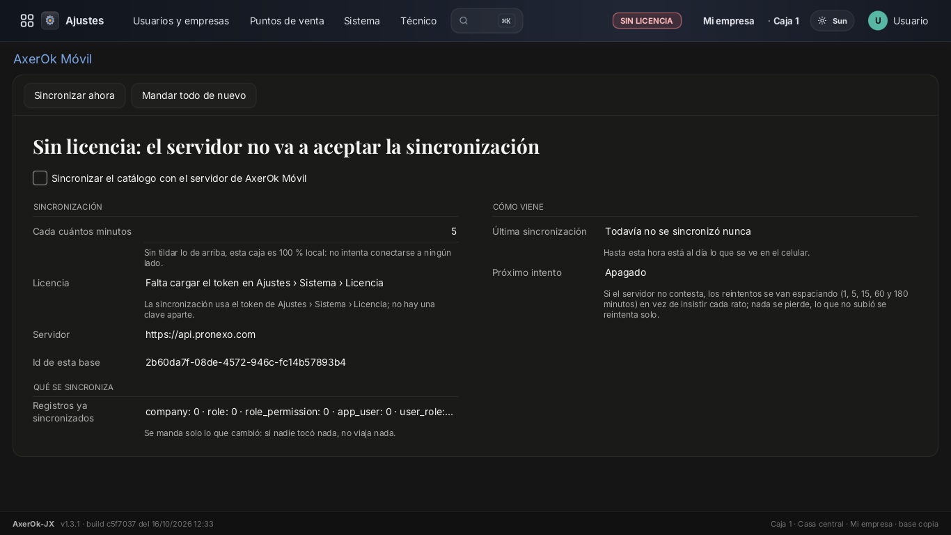Open the Usuarios y empresas menu
This screenshot has height=535, width=951.
181,21
